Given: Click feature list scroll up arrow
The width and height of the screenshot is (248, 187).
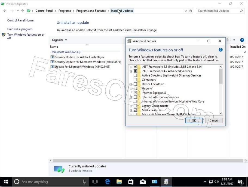Looking at the screenshot, I should [221, 67].
